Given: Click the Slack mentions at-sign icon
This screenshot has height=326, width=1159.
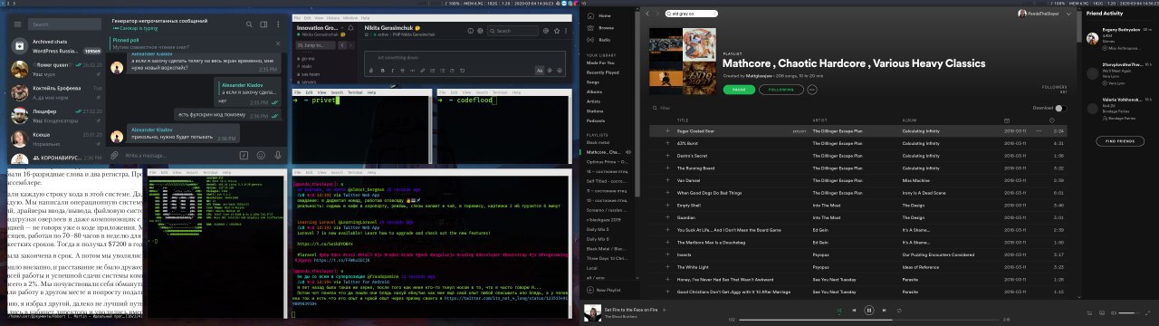Looking at the screenshot, I should pyautogui.click(x=546, y=31).
